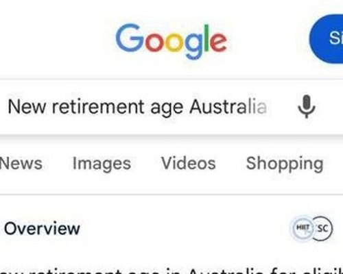Image resolution: width=343 pixels, height=274 pixels.
Task: Open the HIET source icon beside Overview
Action: tap(303, 228)
